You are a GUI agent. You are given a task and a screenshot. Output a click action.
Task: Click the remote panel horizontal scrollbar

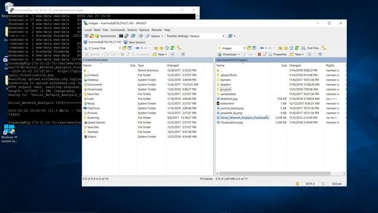(275, 173)
